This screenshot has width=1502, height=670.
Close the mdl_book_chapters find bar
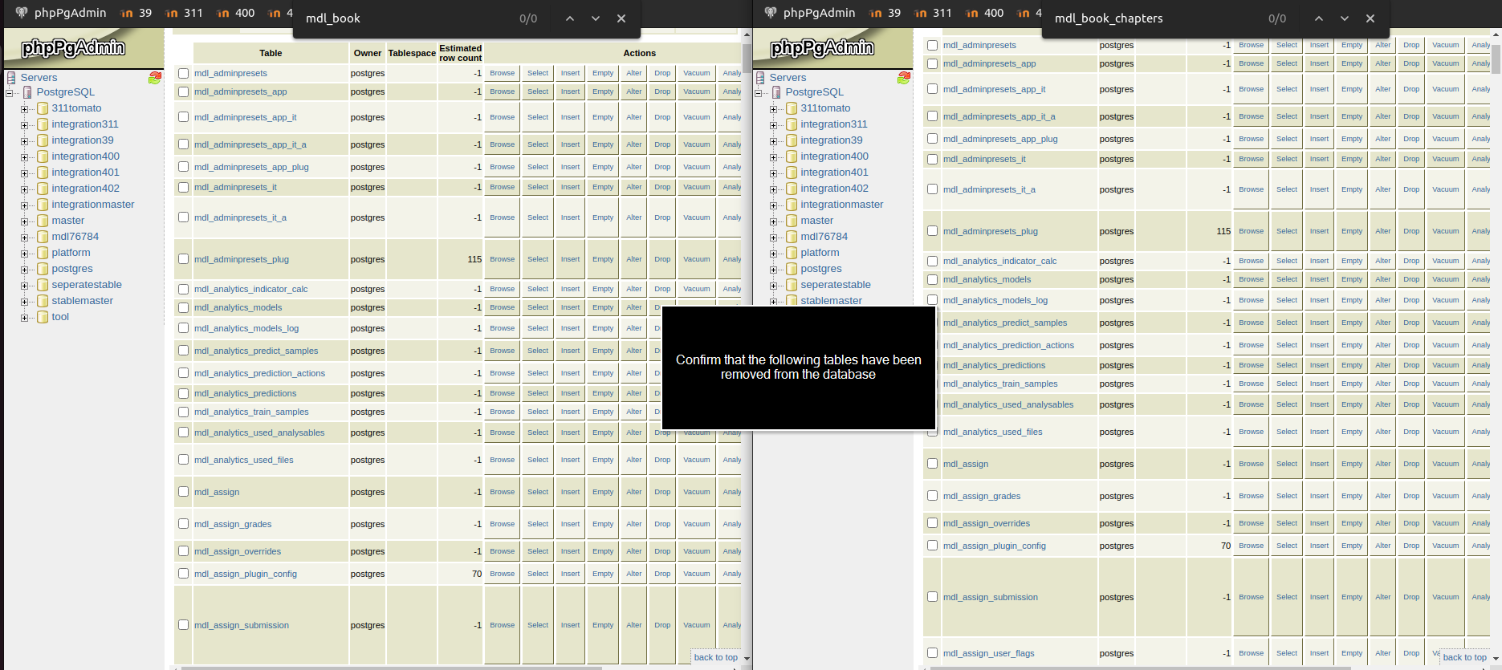click(x=1370, y=18)
